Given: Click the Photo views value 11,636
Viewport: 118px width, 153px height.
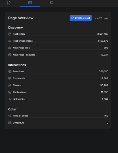Looking at the screenshot, I should pyautogui.click(x=105, y=92).
